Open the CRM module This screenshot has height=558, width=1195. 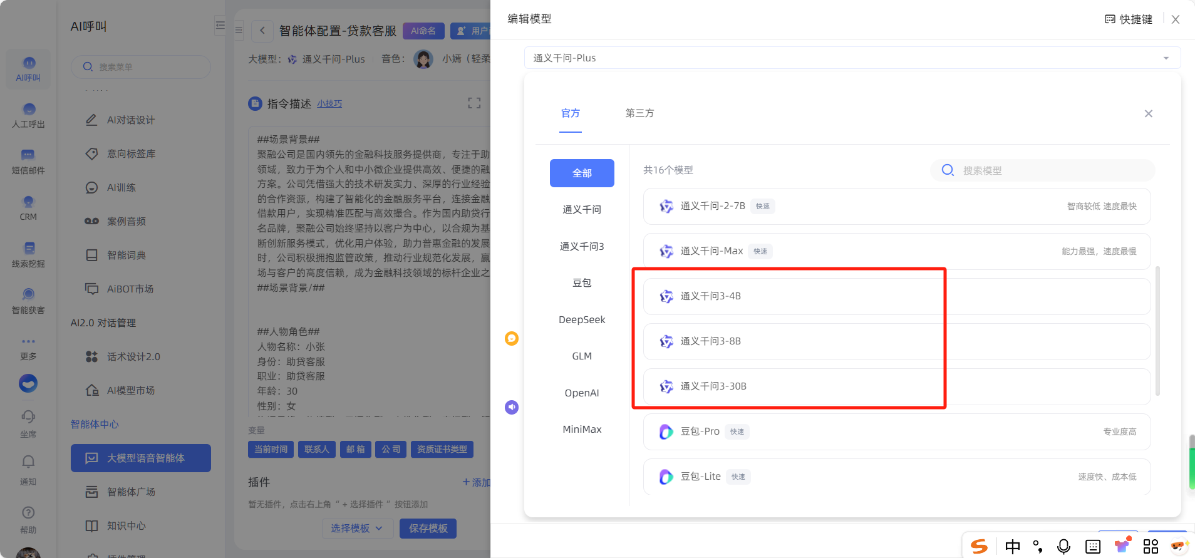click(28, 208)
